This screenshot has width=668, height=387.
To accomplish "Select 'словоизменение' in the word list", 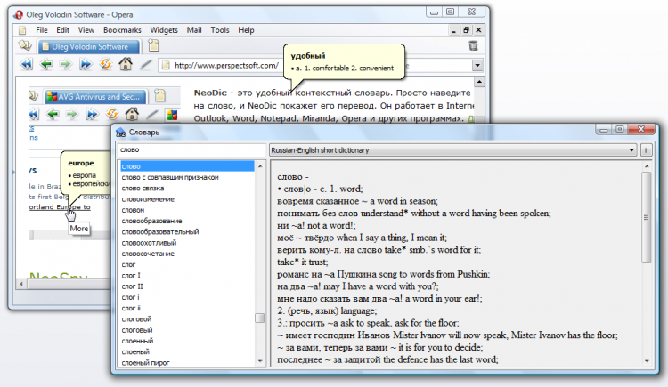I will [148, 199].
